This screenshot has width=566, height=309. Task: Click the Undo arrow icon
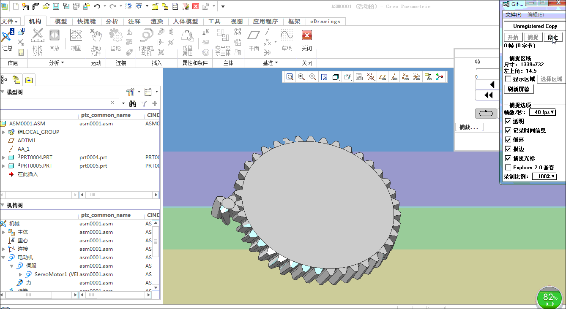pyautogui.click(x=97, y=6)
